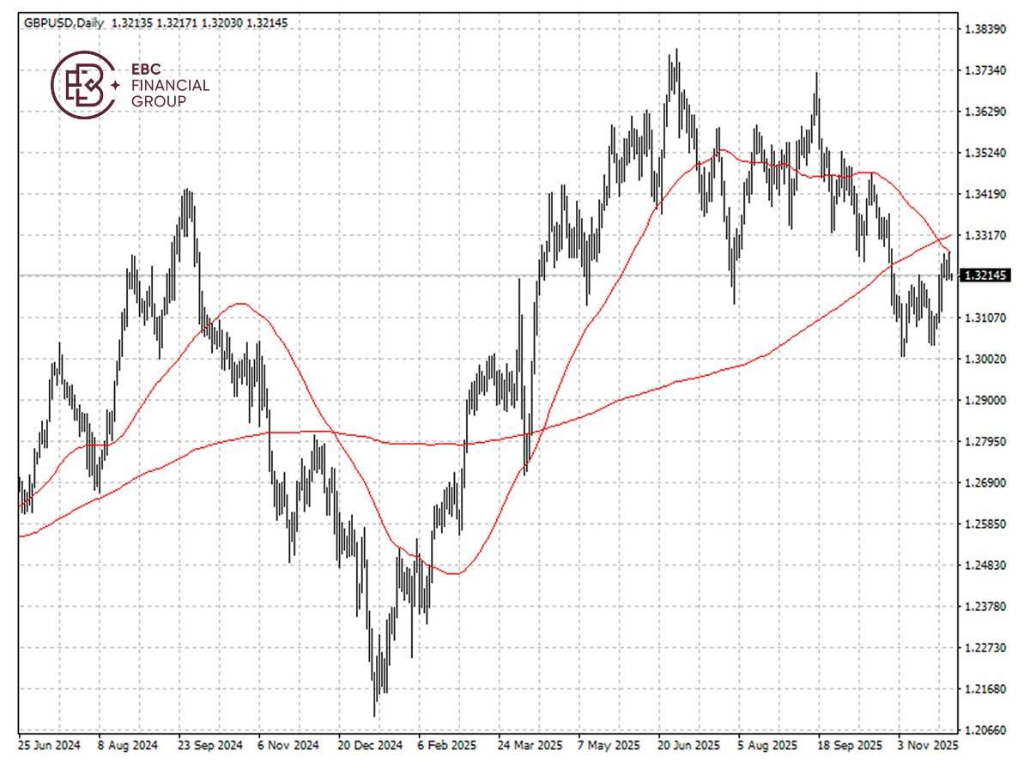
Task: Click the 6 Nov 2024 date label
Action: 288,746
